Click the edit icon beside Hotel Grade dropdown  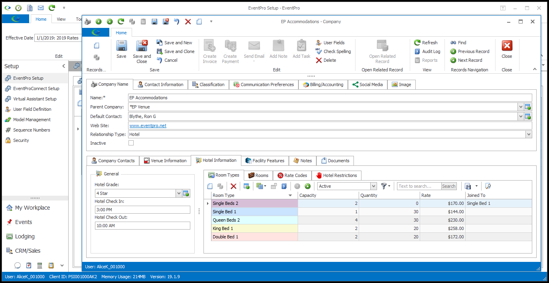tap(186, 193)
